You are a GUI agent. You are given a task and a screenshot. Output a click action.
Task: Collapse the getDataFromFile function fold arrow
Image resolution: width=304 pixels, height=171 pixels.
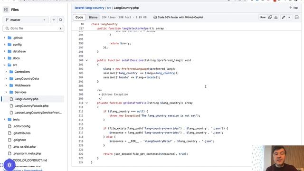86,103
